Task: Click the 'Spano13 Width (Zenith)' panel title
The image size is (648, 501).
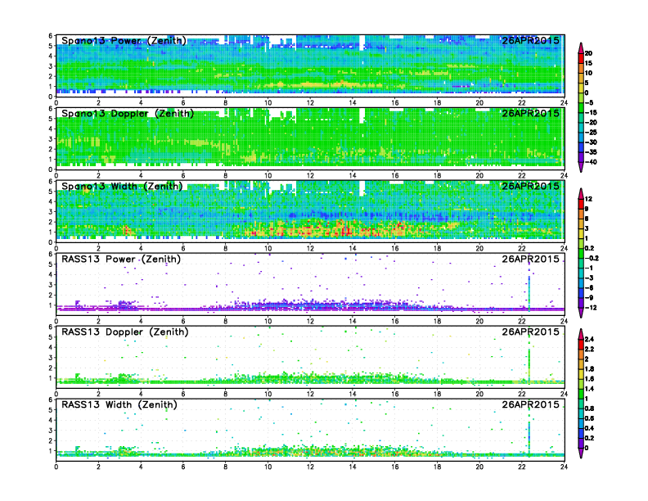Action: pos(122,186)
